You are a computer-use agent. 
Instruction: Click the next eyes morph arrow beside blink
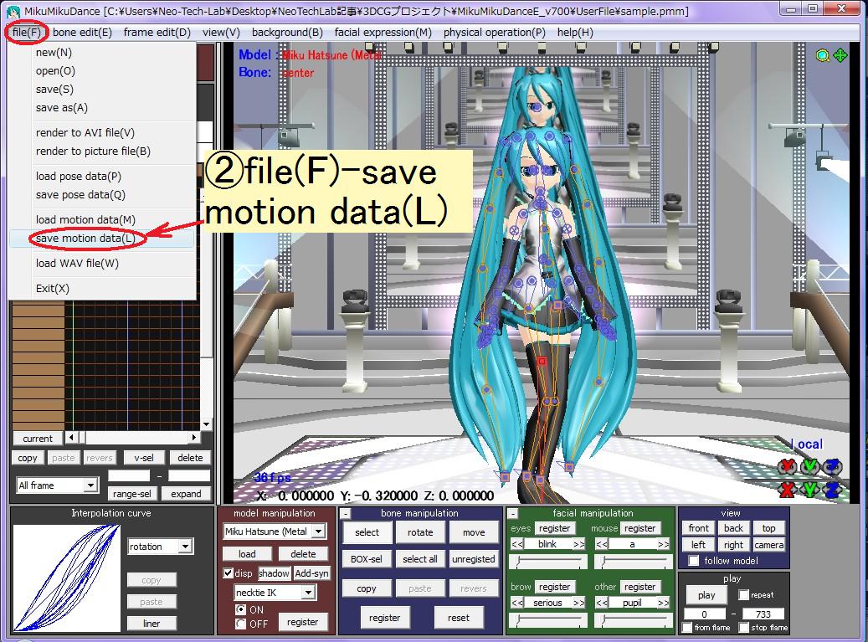click(578, 544)
